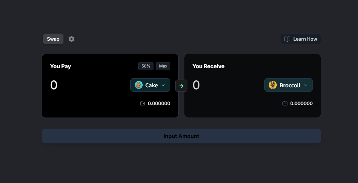Use Max balance for payment
Image resolution: width=358 pixels, height=183 pixels.
pos(163,66)
